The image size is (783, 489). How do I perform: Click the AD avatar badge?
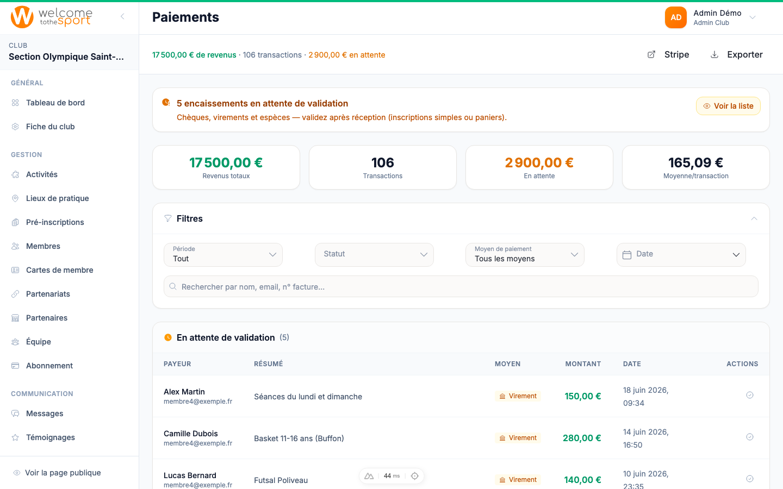676,17
